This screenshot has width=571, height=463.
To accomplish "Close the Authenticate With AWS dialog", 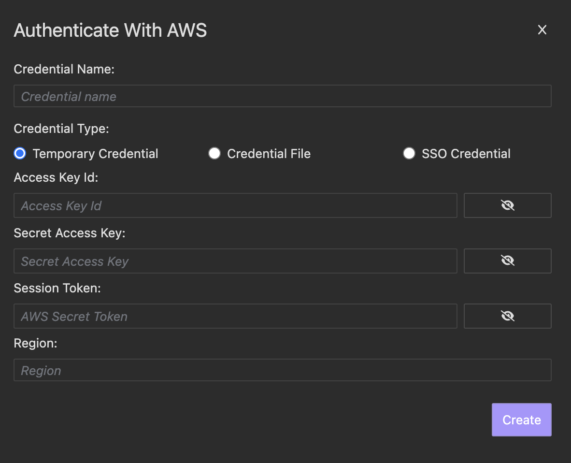I will [542, 30].
